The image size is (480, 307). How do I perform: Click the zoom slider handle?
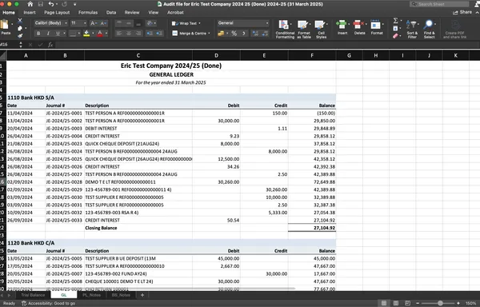[440, 303]
